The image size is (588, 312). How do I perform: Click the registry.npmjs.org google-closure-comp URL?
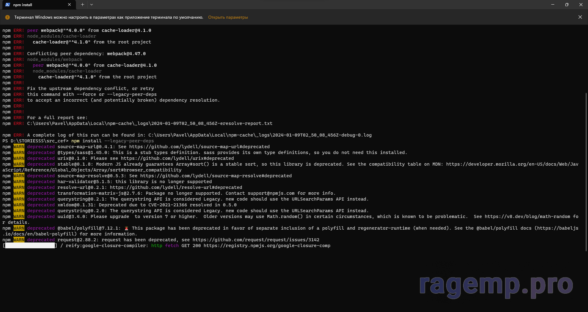tap(267, 246)
